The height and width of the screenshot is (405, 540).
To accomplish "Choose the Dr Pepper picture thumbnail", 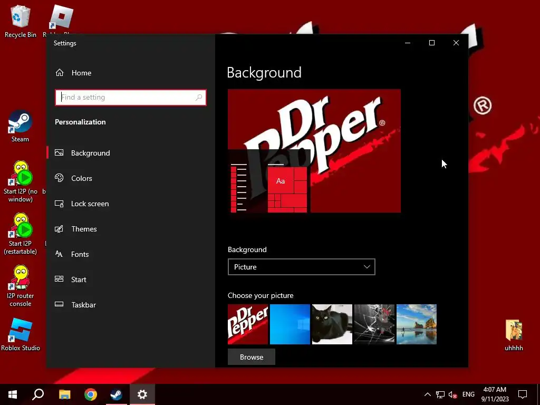I will [x=248, y=324].
